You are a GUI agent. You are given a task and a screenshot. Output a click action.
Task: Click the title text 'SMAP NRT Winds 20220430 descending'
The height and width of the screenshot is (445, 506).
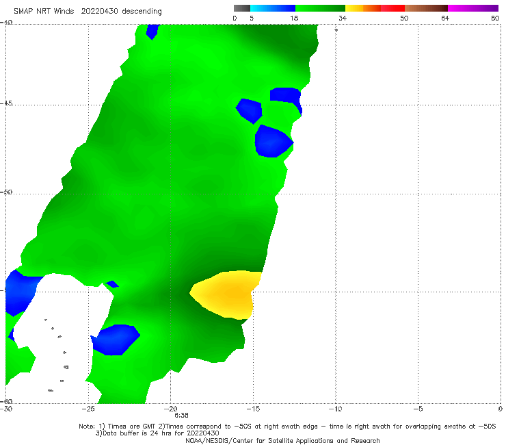pyautogui.click(x=88, y=11)
